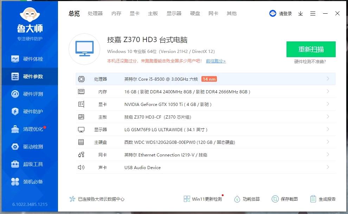Open 硬件评测 benchmark section
Screen dimensions: 348x214
(x=30, y=94)
